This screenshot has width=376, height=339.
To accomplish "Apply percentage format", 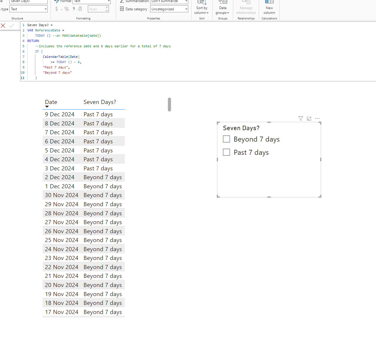I will tap(67, 9).
